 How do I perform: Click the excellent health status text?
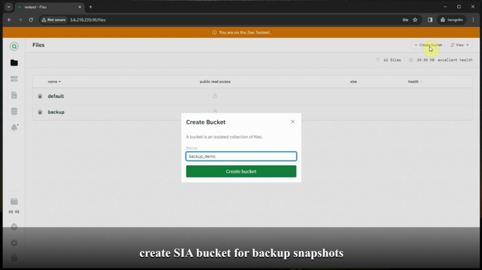tap(455, 60)
